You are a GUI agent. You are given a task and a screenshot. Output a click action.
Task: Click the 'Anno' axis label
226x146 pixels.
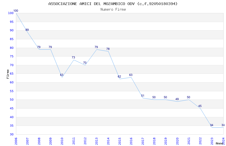coord(219,143)
